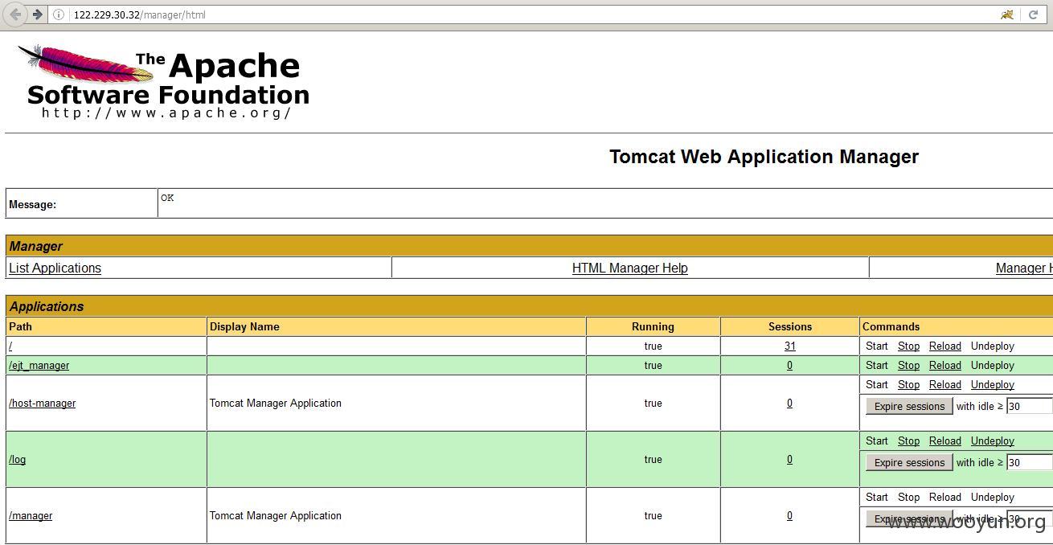Open the /ejt_manager application path
The image size is (1053, 545).
coord(39,365)
